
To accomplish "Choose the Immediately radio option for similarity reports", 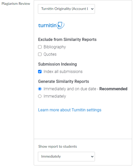I will (40, 96).
